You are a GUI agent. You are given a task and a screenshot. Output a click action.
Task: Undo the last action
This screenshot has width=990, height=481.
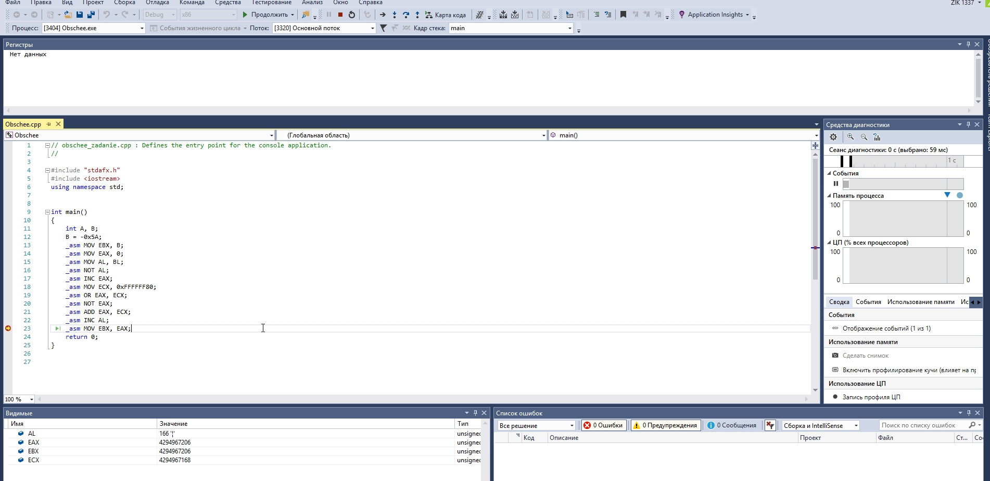[107, 15]
